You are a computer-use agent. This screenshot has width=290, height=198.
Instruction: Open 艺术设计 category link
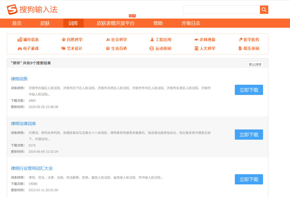click(x=75, y=48)
